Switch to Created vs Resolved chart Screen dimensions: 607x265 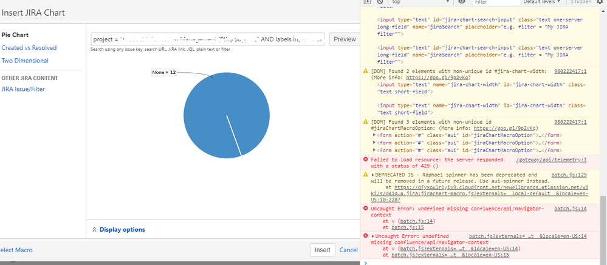coord(29,48)
